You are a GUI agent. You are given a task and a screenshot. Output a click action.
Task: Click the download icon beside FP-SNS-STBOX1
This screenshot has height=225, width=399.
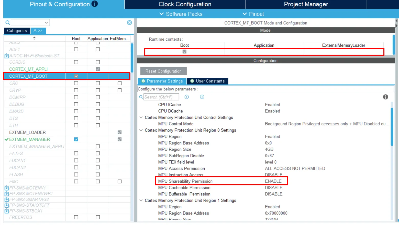coord(7,211)
